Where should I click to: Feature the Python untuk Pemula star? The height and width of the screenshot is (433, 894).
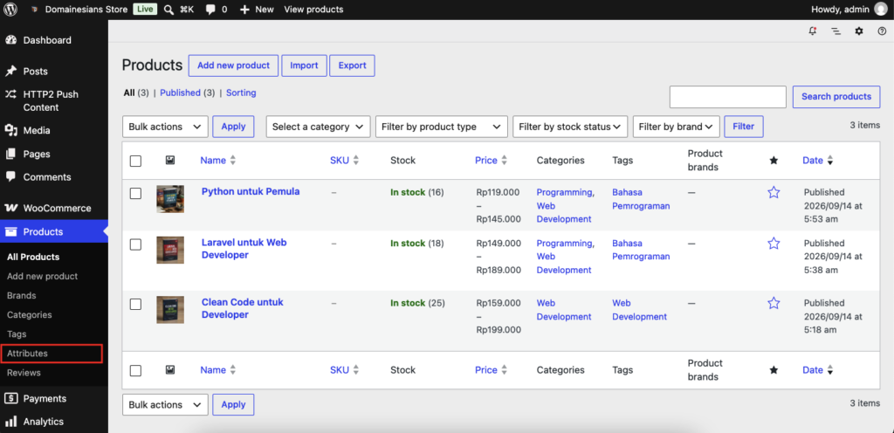tap(774, 193)
